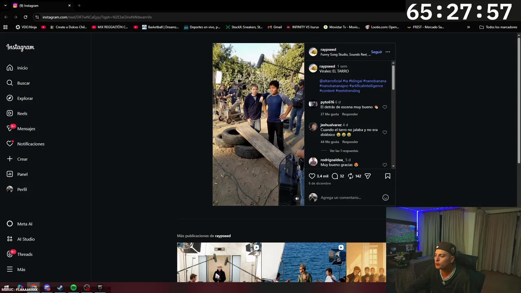Open StockX: Sneakers bookmark

tap(244, 27)
